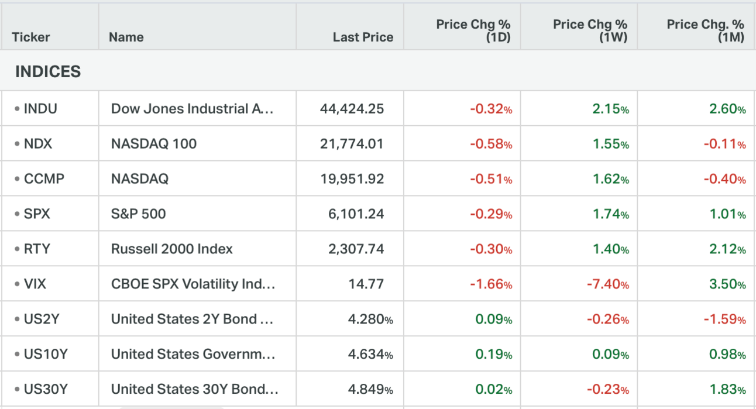Open the RTY ticker row
The image size is (756, 409).
click(x=37, y=249)
